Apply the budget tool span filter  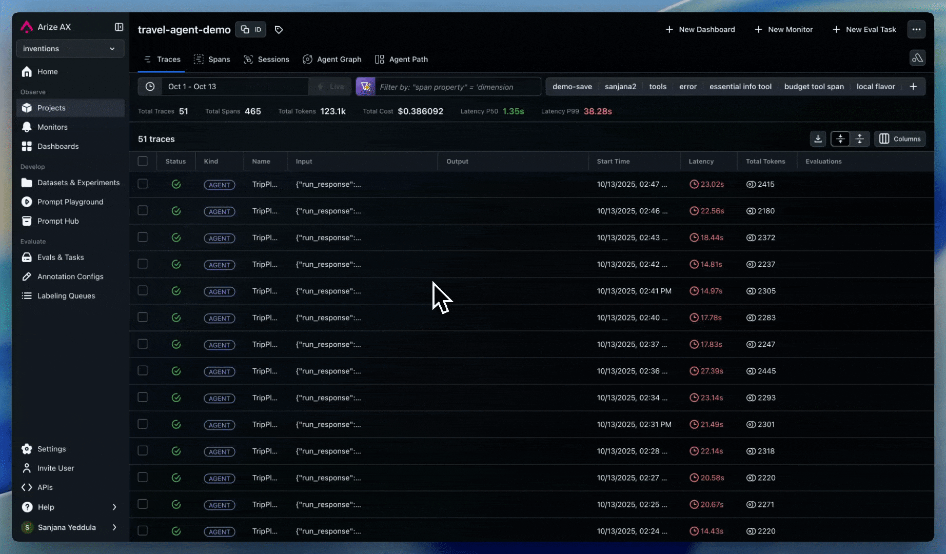[x=814, y=87]
